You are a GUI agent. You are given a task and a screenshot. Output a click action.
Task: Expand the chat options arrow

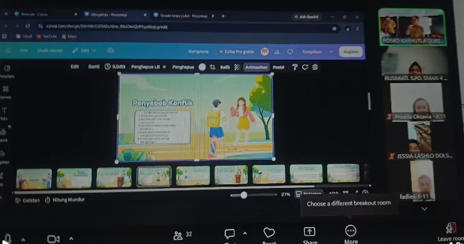coord(245,233)
